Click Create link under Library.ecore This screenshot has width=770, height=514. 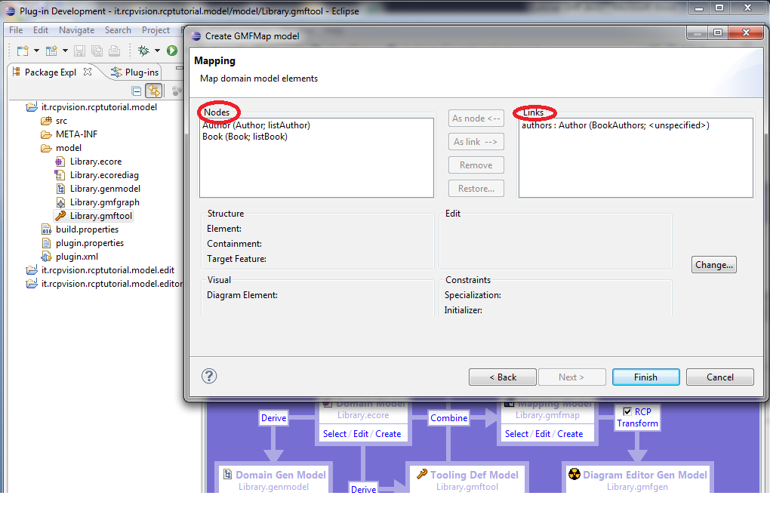tap(388, 434)
